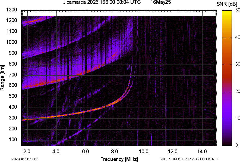Click the range tick label '900'
The width and height of the screenshot is (240, 162).
coord(13,53)
